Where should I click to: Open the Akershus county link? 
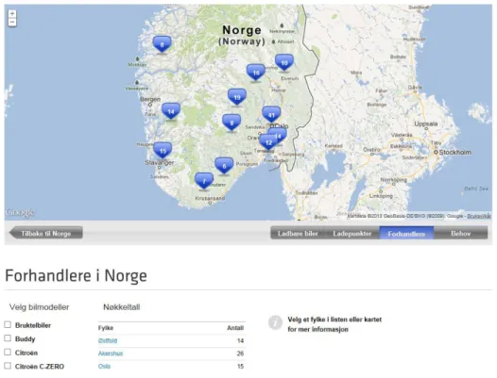[111, 353]
